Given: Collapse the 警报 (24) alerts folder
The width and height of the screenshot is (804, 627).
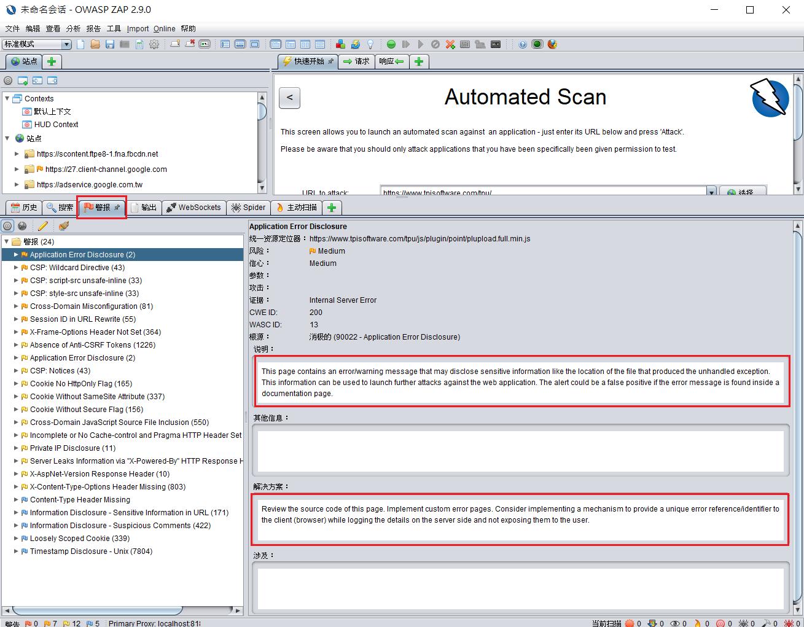Looking at the screenshot, I should [x=7, y=241].
